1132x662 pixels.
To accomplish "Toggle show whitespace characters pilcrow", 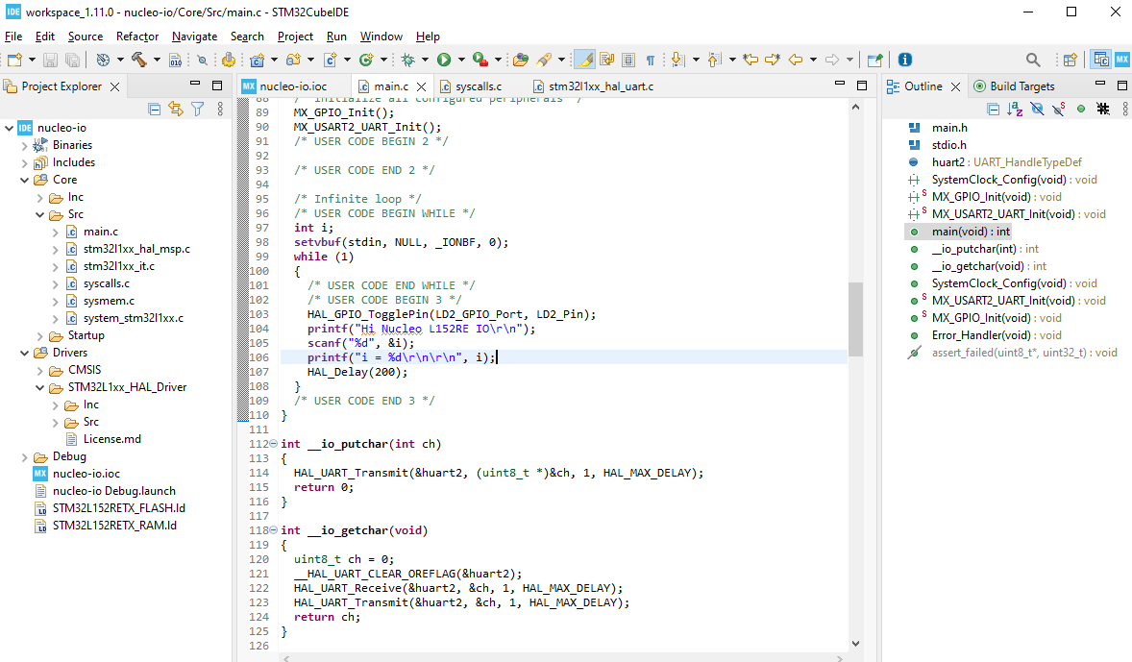I will pyautogui.click(x=651, y=60).
